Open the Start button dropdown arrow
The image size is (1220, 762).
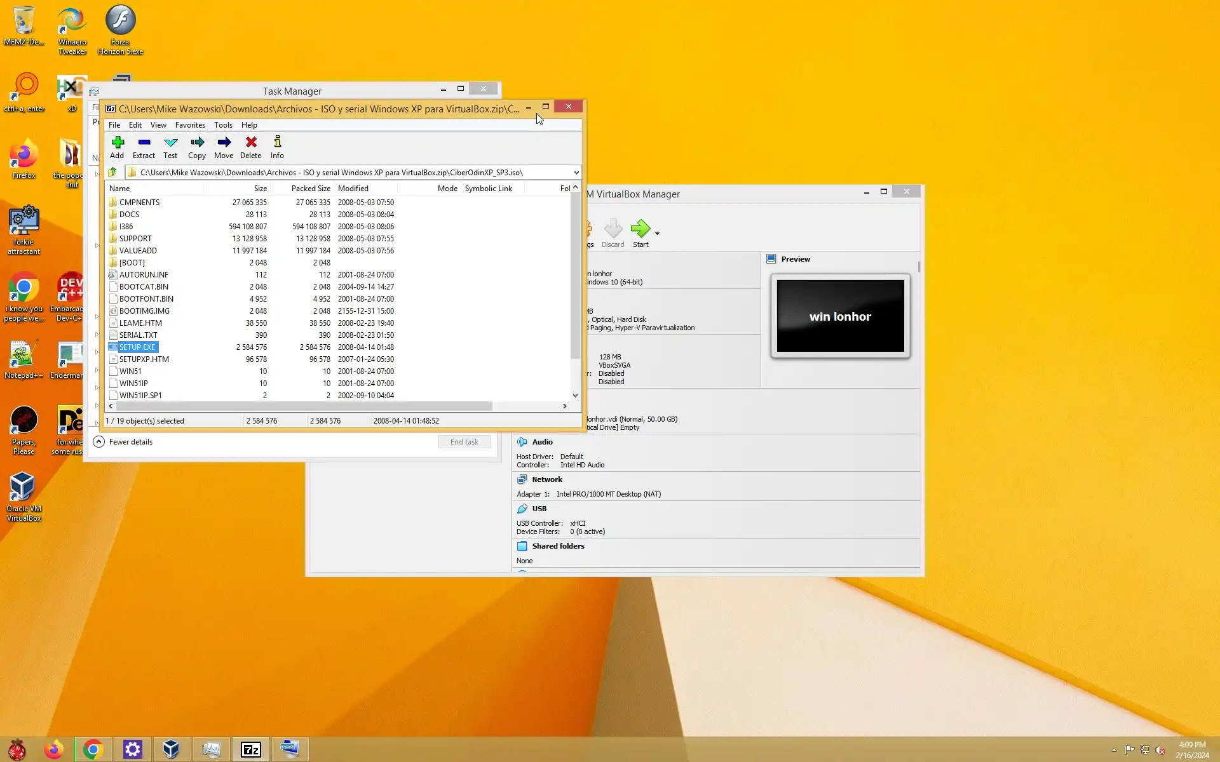click(x=657, y=234)
